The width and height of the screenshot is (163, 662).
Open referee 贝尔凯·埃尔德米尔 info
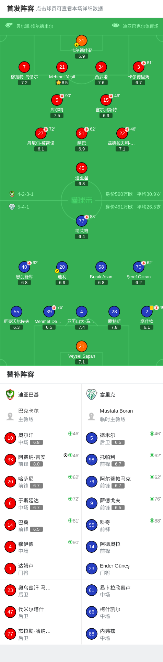coord(35,26)
